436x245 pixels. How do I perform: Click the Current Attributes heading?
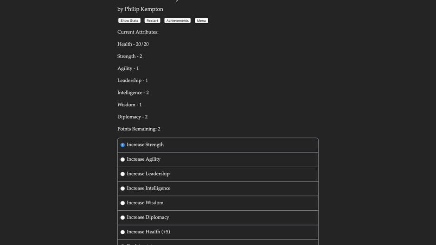tap(138, 32)
